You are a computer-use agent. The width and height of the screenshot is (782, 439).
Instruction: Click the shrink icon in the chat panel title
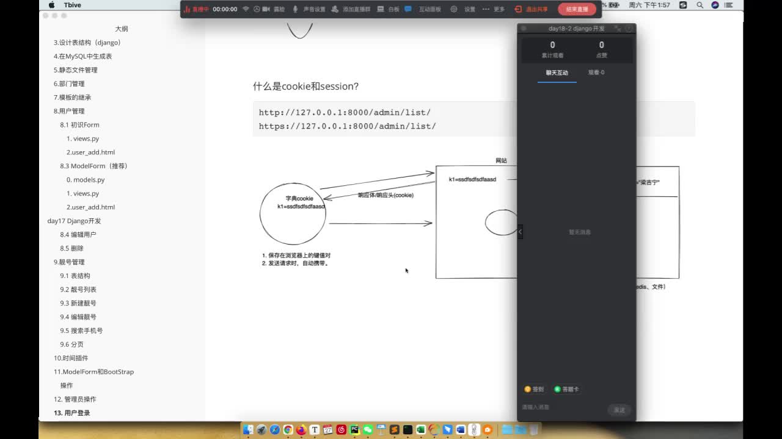[x=618, y=29]
